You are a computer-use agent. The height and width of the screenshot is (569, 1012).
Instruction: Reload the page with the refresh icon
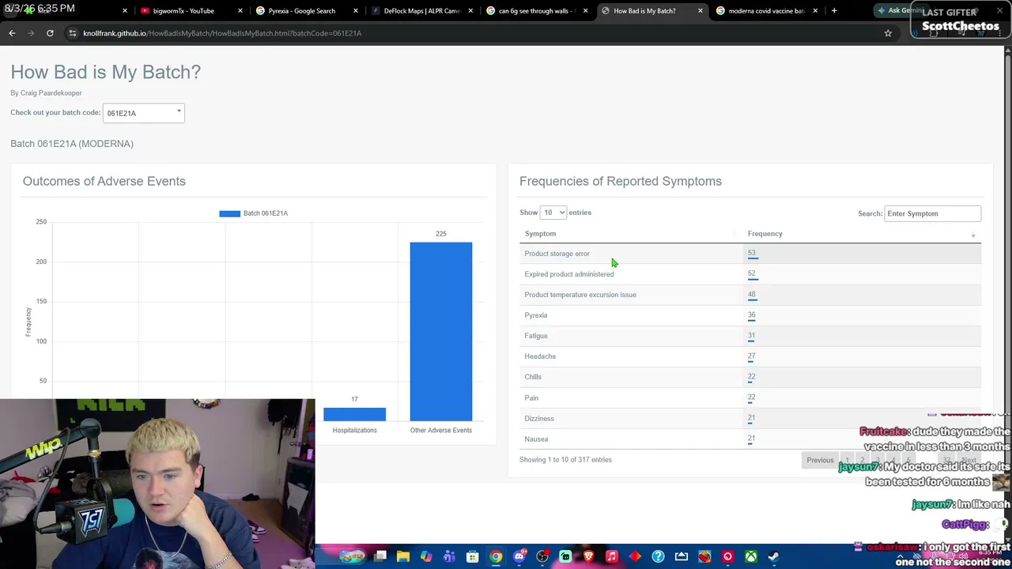tap(50, 33)
